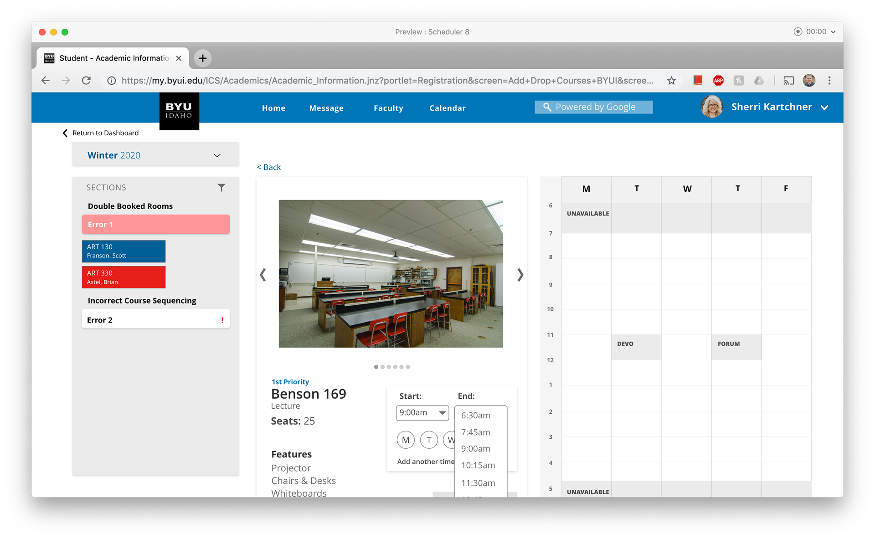Screen dimensions: 875x539
Task: Expand the Sherri Kartchner user menu
Action: [824, 108]
